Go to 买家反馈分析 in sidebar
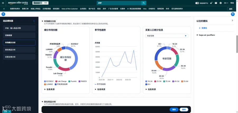The height and width of the screenshot is (113, 238). 19,57
